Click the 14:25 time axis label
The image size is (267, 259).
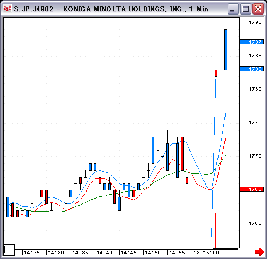click(x=32, y=253)
